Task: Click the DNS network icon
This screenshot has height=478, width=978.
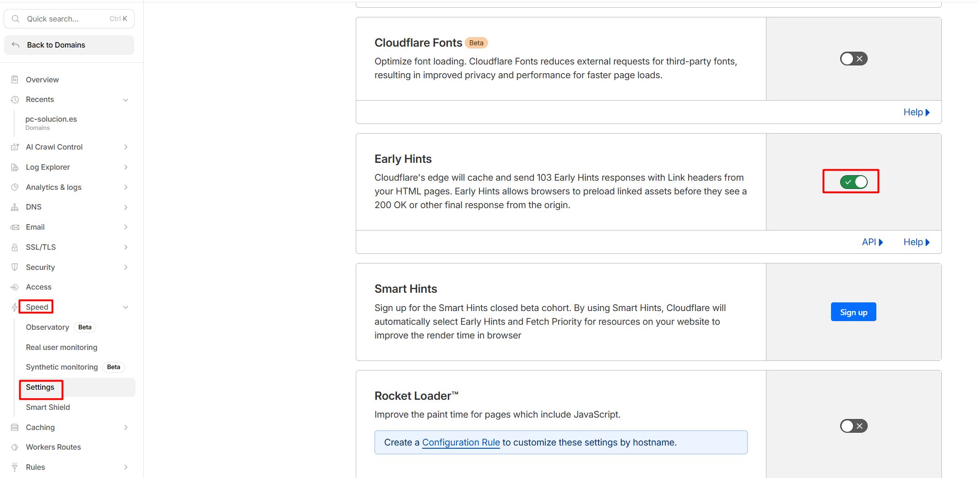Action: click(x=15, y=207)
